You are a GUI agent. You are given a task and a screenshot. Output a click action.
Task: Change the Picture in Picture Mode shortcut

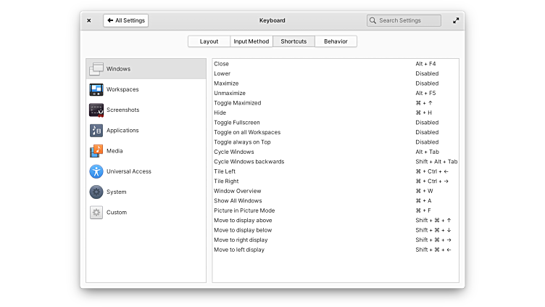tap(424, 210)
